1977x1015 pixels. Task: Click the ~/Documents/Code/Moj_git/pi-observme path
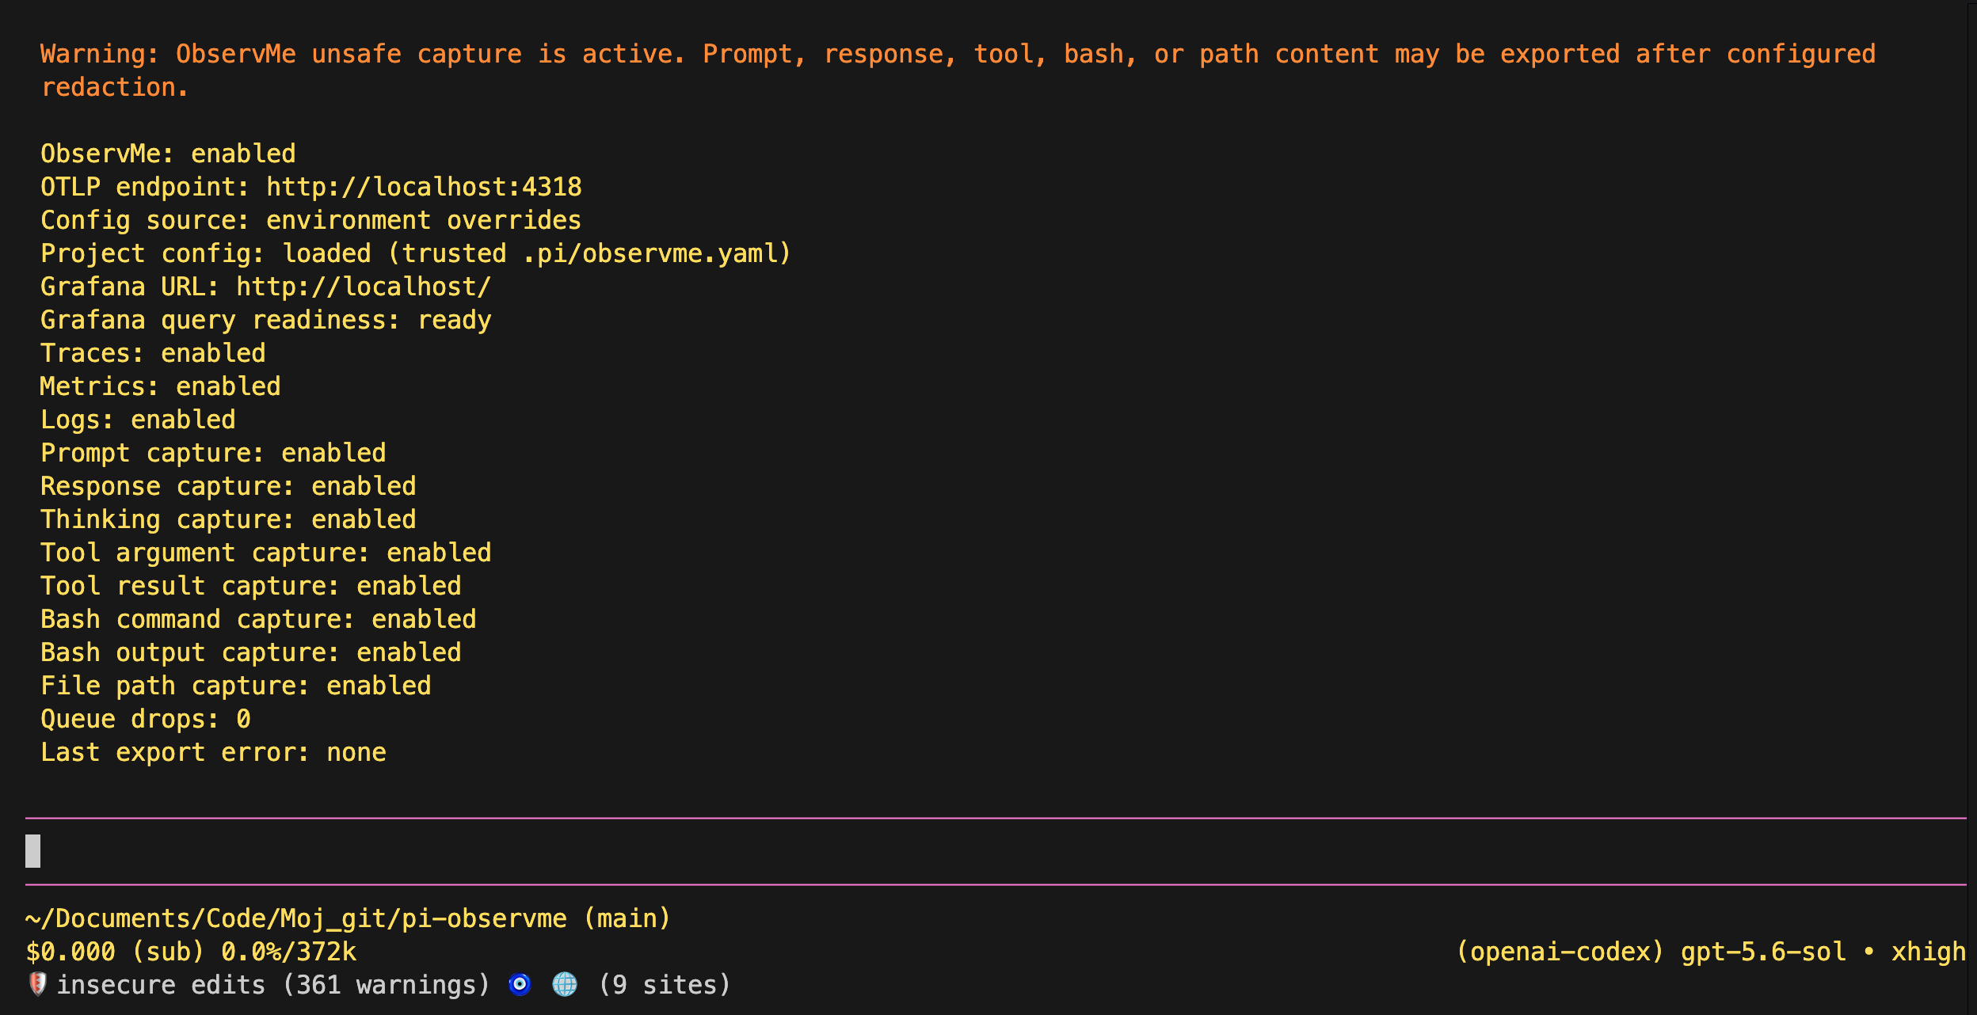pos(296,918)
